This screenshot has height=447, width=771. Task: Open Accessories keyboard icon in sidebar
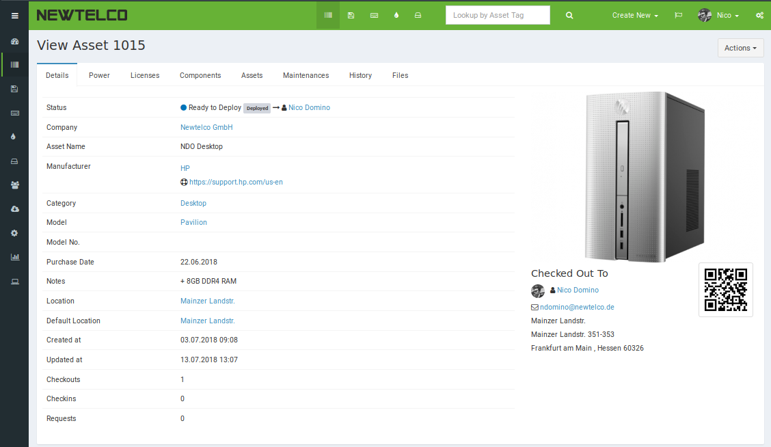[15, 113]
